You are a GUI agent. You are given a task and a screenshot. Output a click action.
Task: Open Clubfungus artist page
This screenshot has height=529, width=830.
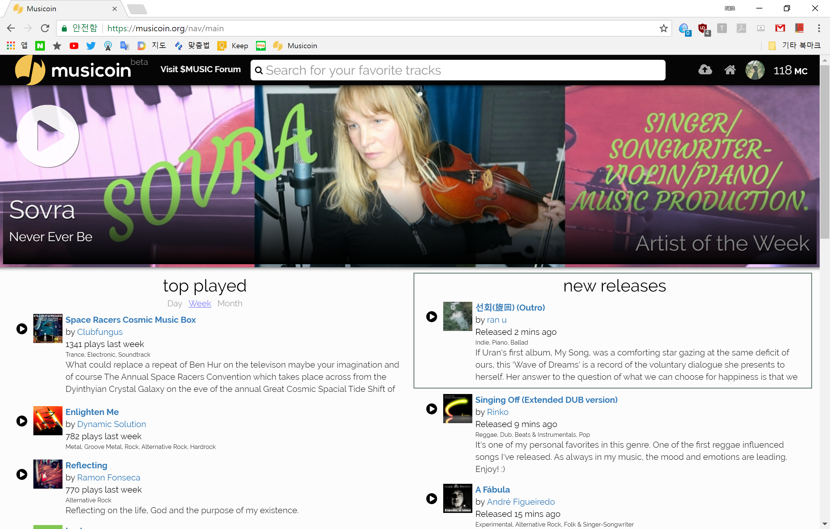point(100,332)
